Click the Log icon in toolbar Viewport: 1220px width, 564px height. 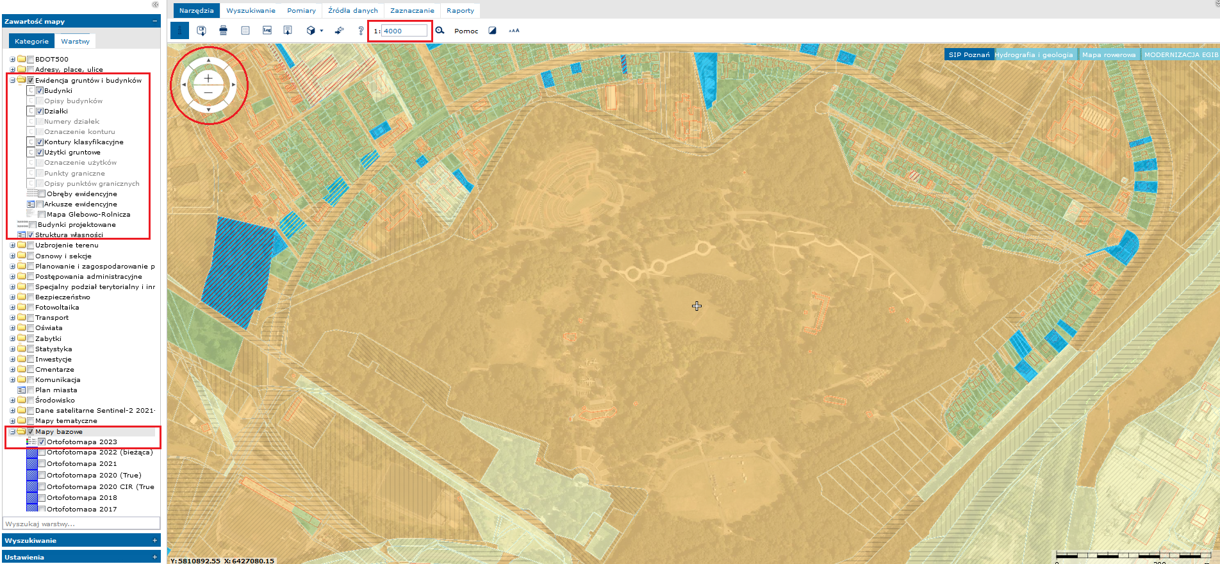(267, 30)
